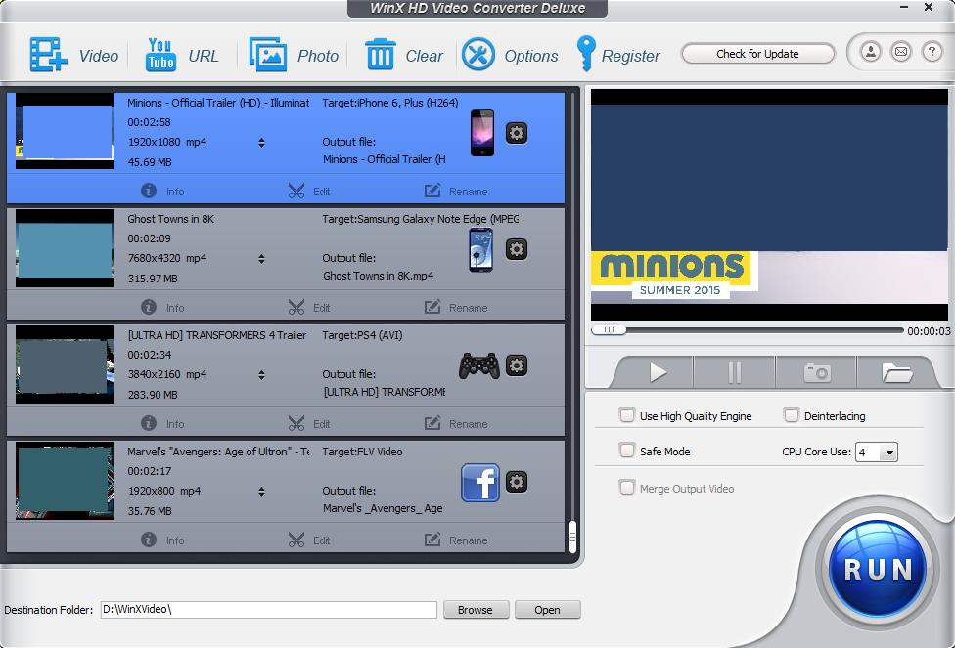Screen dimensions: 955x648
Task: Click the Check for Update button
Action: point(757,54)
